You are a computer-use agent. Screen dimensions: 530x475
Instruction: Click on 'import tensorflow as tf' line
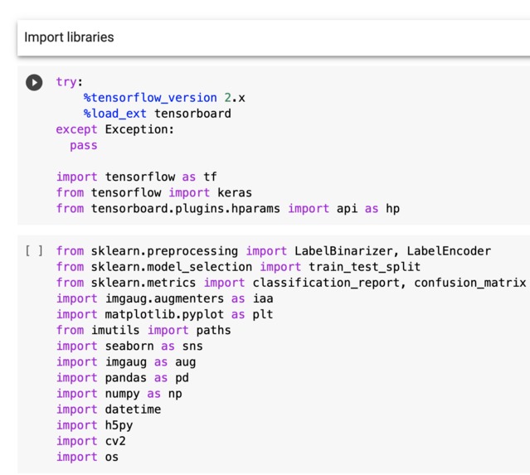136,177
